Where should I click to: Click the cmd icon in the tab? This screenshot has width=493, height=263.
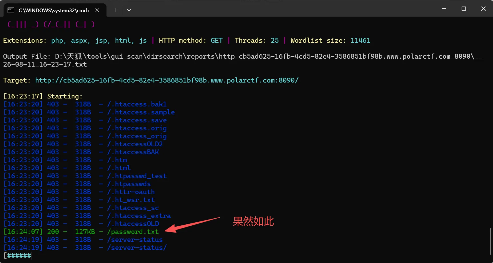point(11,10)
